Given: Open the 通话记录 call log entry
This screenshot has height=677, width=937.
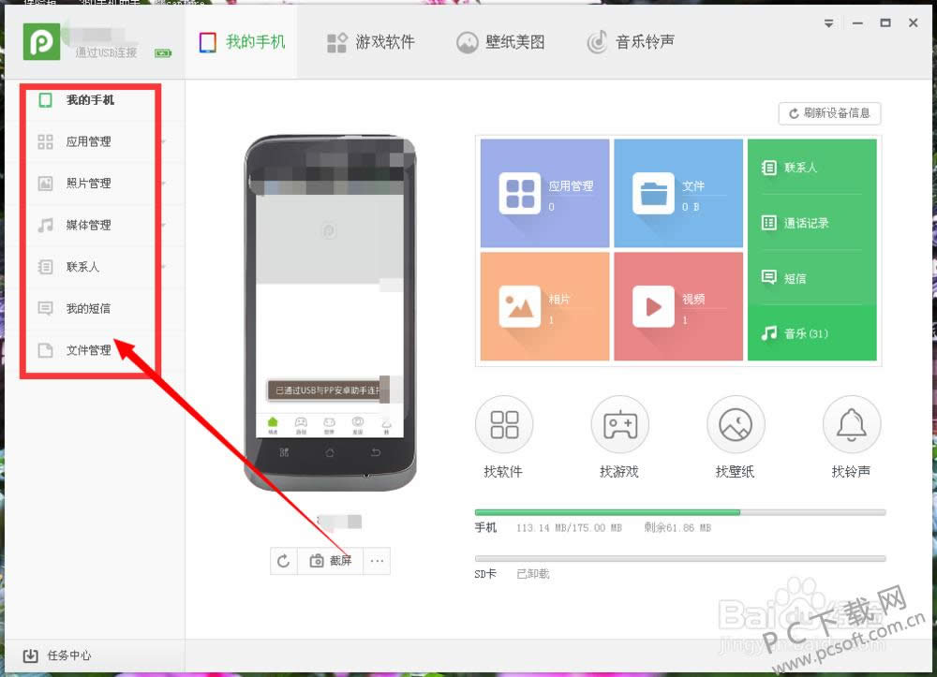Looking at the screenshot, I should pos(811,223).
